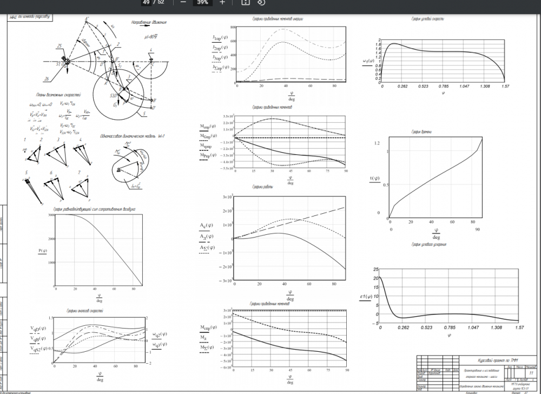541x394 pixels.
Task: Click the t(φ) axis label
Action: pos(375,179)
